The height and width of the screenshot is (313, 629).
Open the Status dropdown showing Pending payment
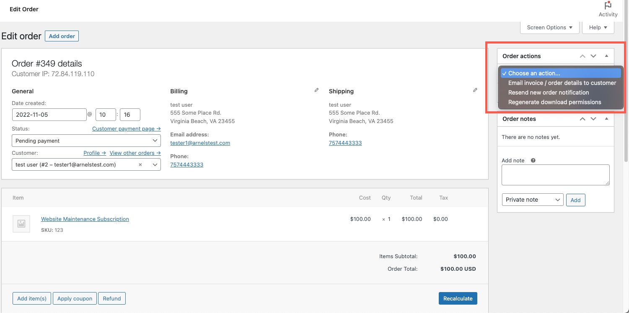[x=86, y=141]
